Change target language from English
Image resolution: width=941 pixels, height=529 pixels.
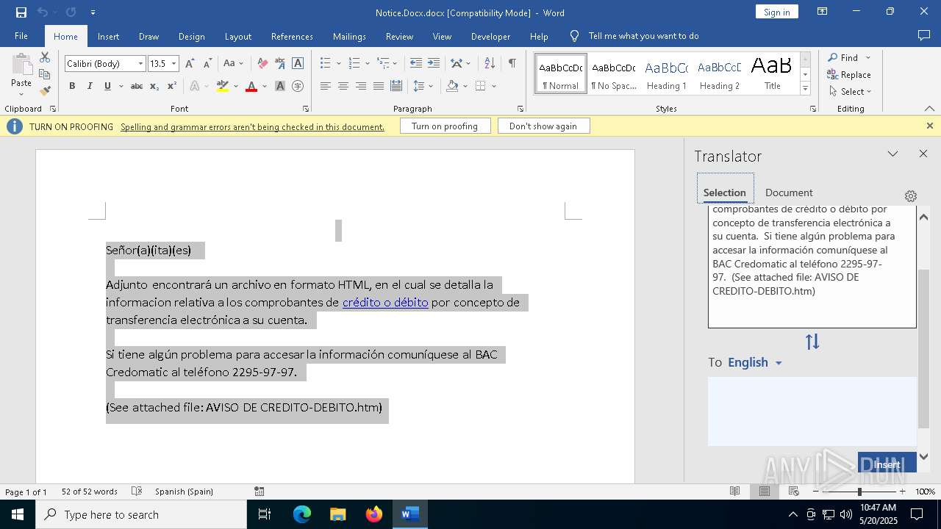coord(754,362)
